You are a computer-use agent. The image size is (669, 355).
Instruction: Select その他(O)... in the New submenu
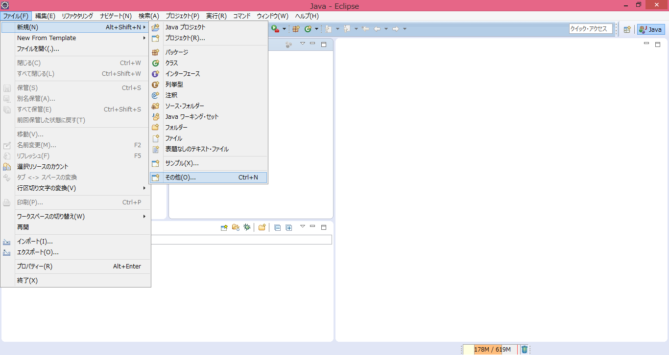(x=209, y=177)
